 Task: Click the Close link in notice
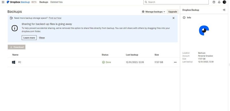(42, 38)
